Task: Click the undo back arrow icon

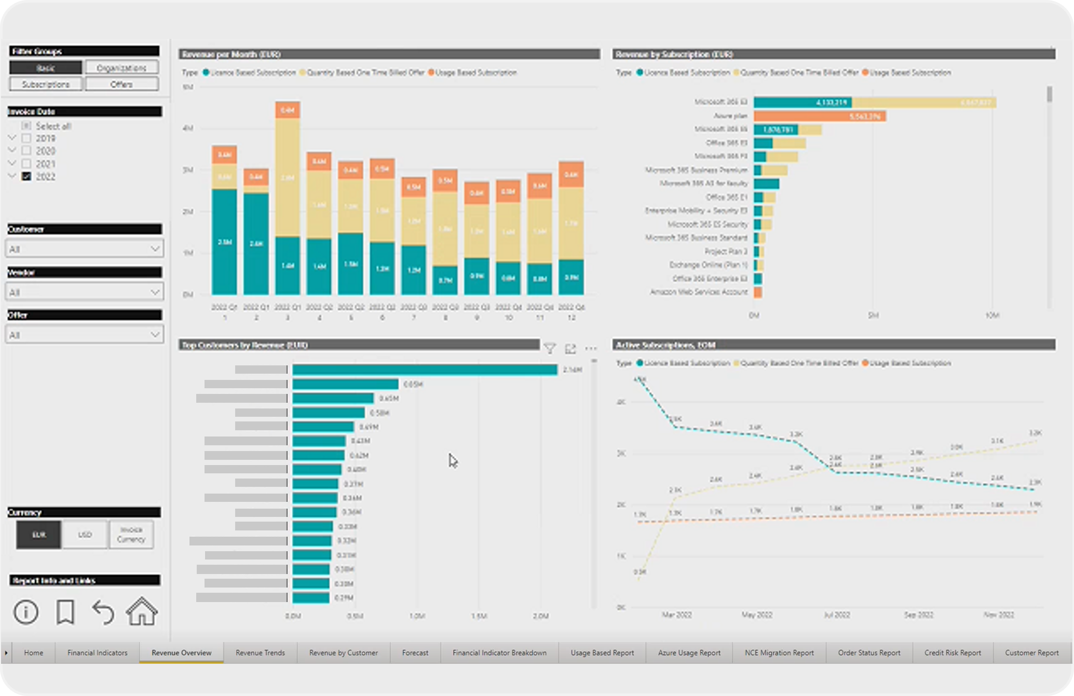Action: click(x=103, y=612)
